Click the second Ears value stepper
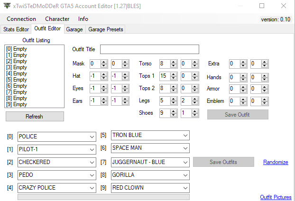This screenshot has height=201, width=295. click(x=120, y=101)
